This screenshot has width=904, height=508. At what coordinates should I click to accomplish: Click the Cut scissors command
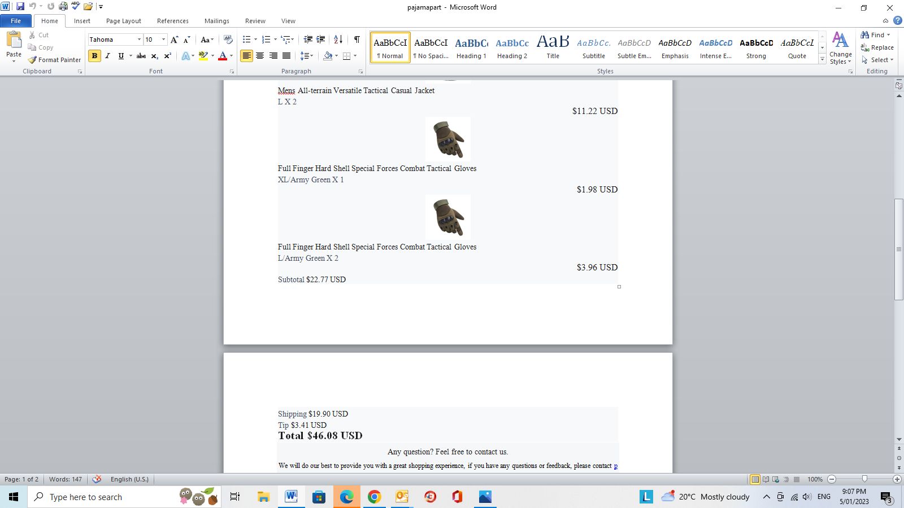coord(39,35)
